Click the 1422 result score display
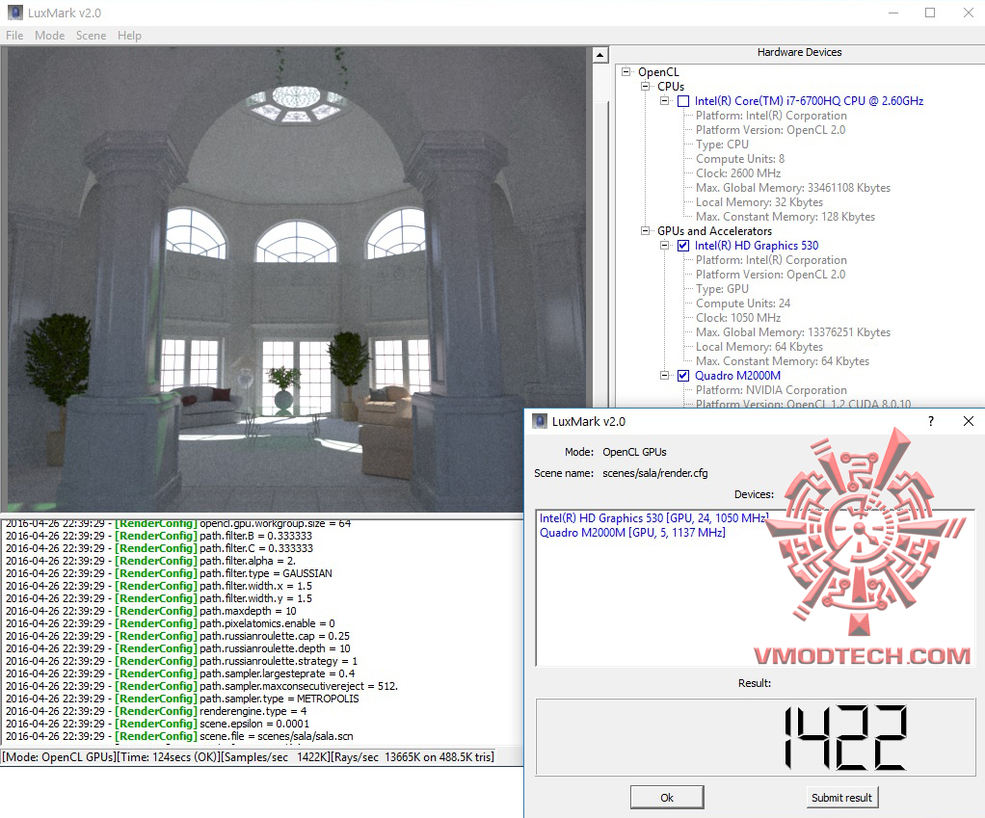985x818 pixels. (x=756, y=737)
